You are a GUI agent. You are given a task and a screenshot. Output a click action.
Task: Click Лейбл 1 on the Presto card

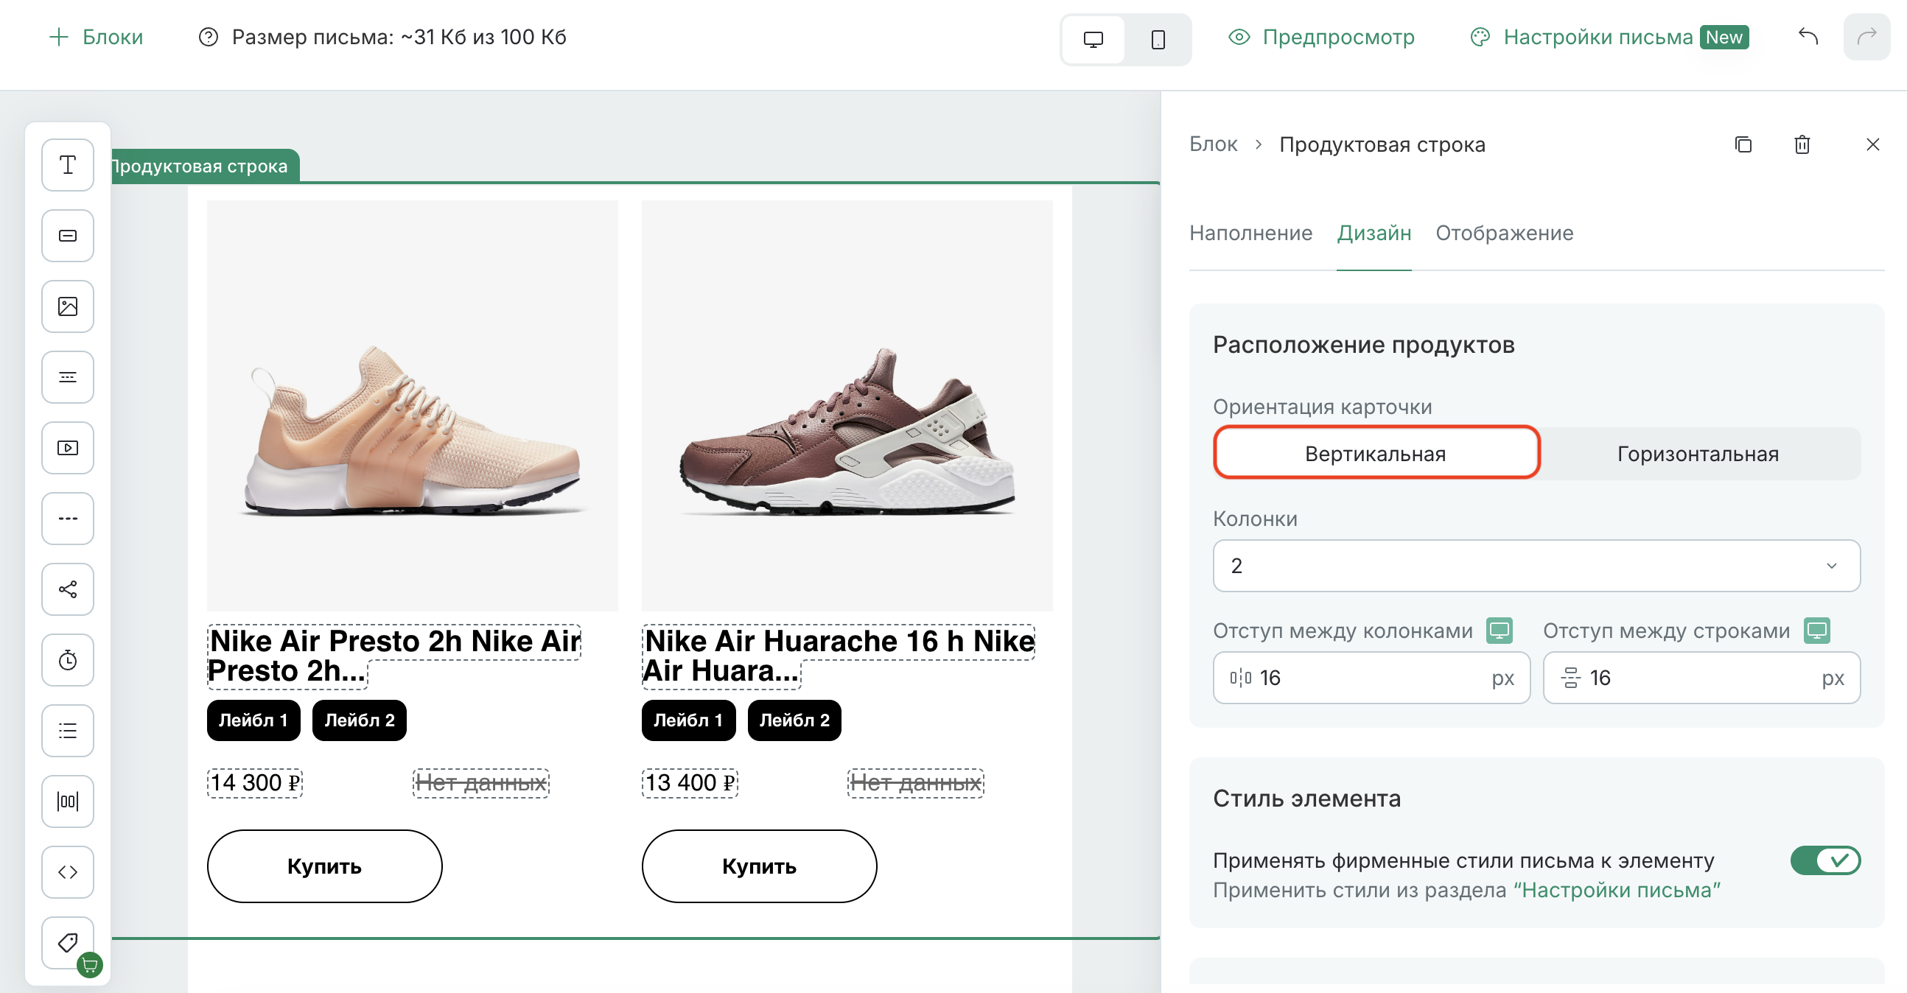click(253, 720)
